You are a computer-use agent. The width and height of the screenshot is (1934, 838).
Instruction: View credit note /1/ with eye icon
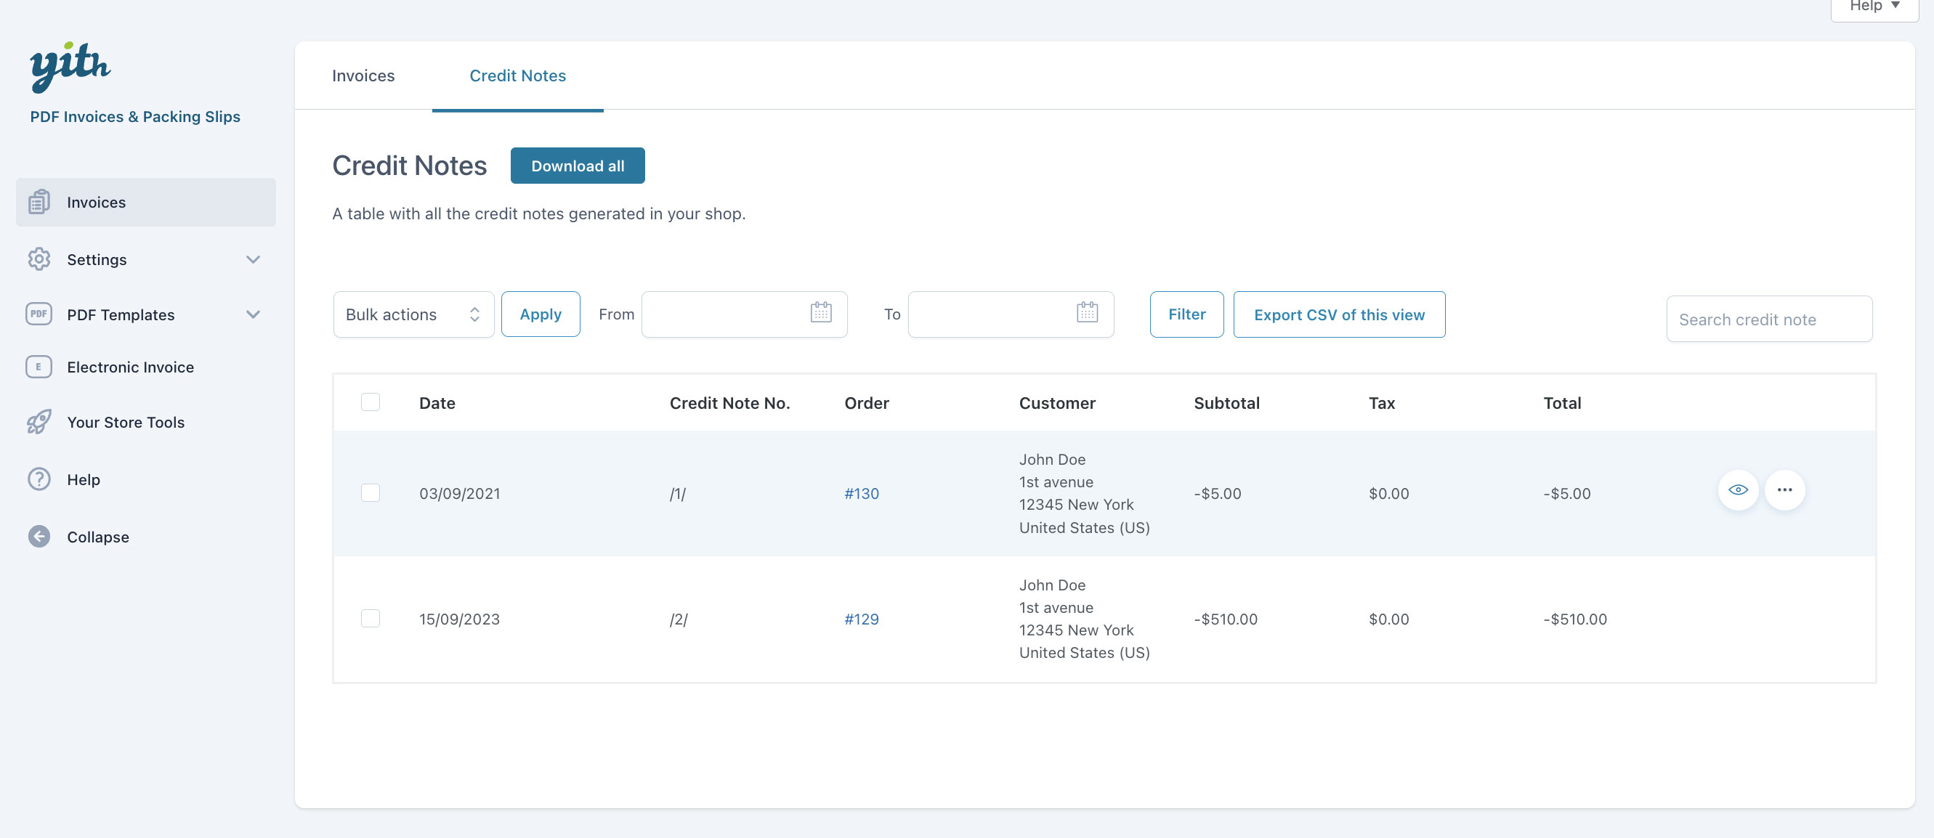click(x=1737, y=490)
